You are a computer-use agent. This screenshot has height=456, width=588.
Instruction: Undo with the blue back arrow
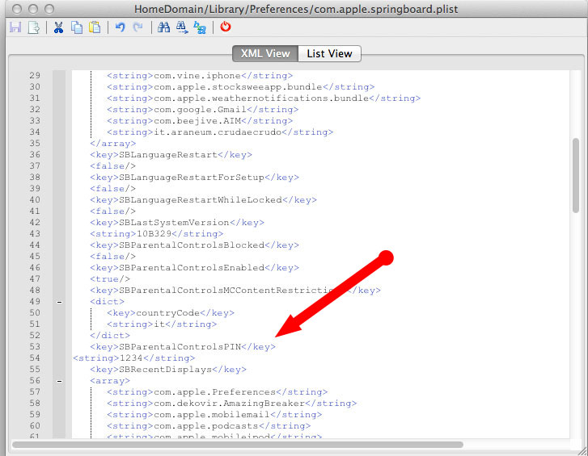(120, 27)
